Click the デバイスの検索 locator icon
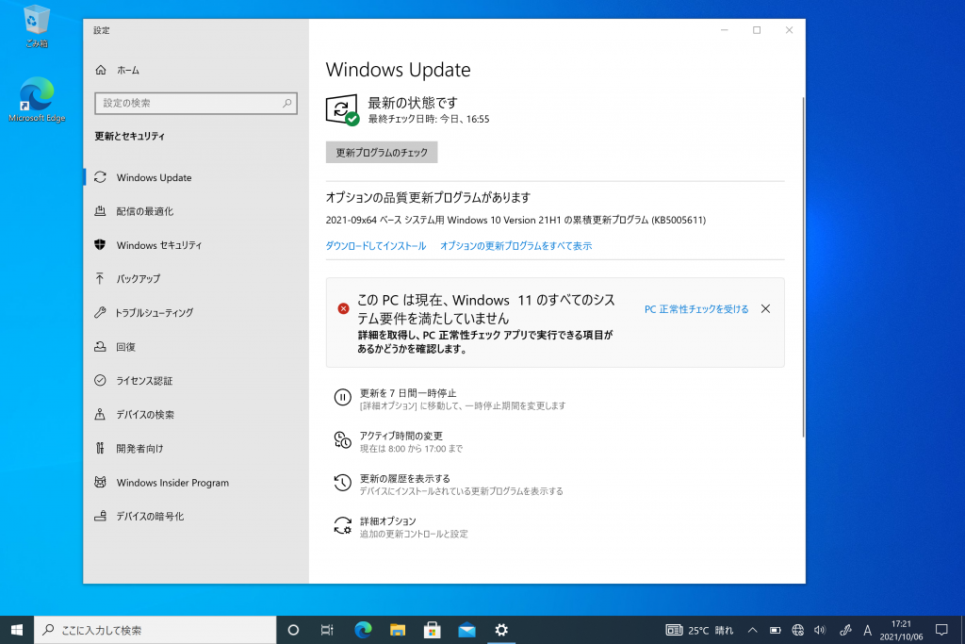 click(100, 414)
